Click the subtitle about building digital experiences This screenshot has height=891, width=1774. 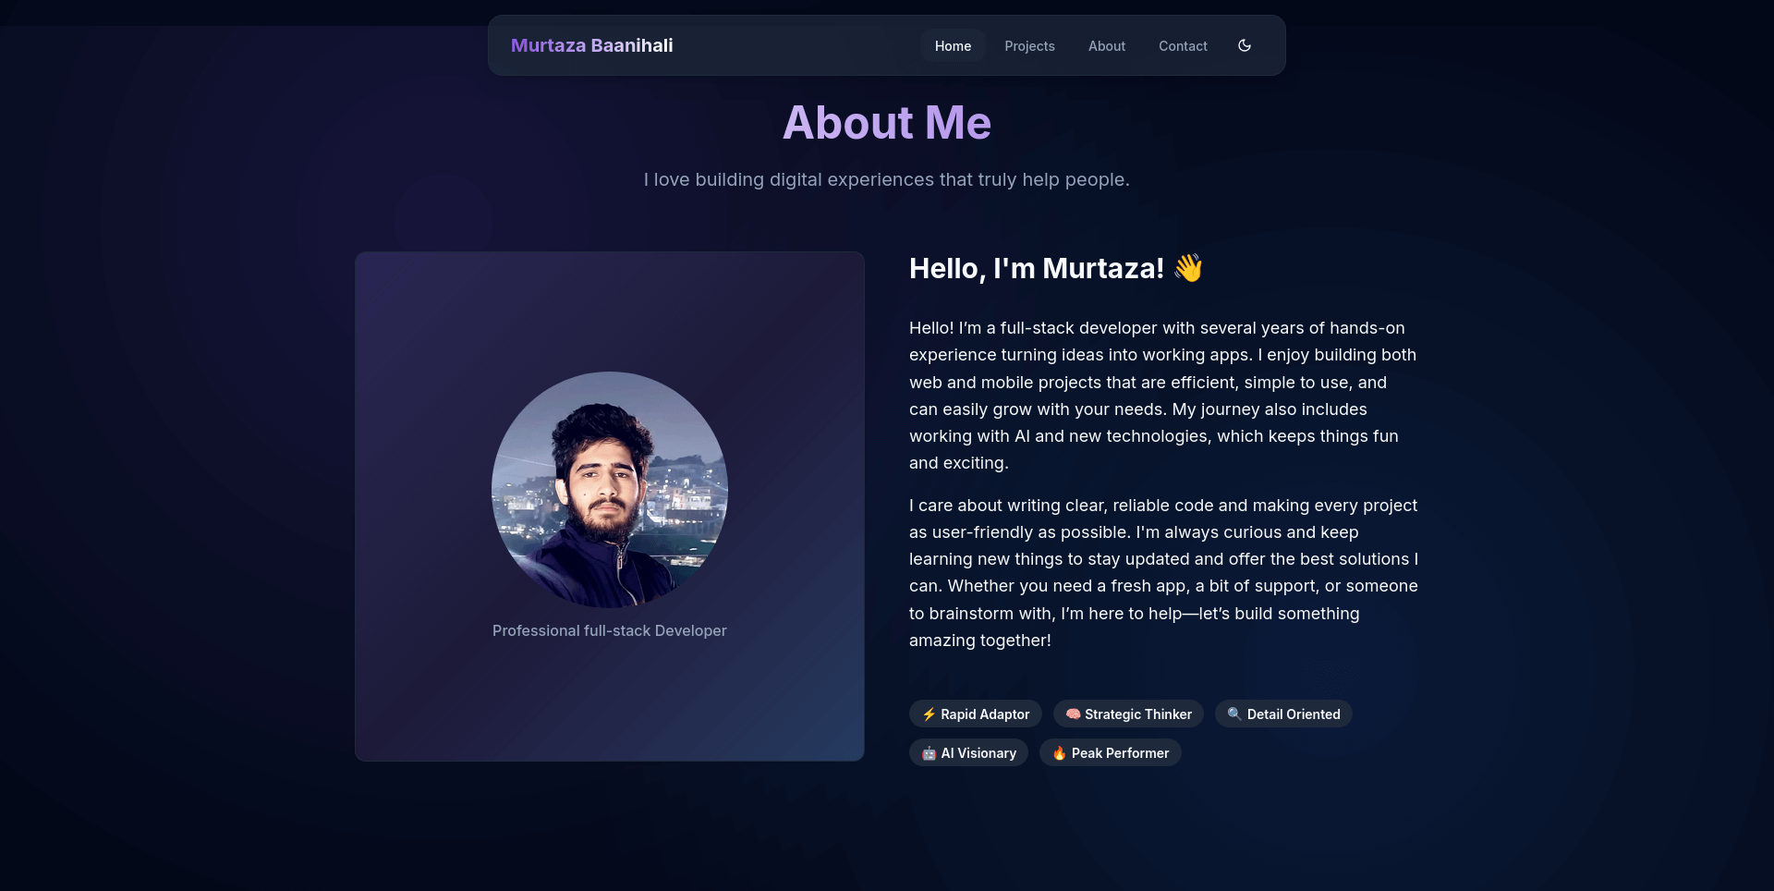[x=886, y=179]
